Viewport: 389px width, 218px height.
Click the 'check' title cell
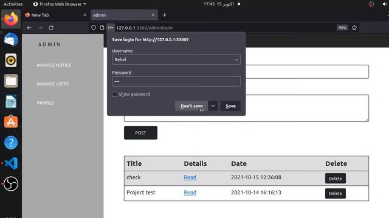pos(134,177)
